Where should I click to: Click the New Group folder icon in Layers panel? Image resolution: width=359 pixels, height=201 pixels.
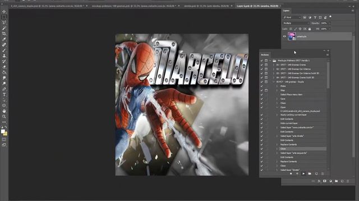coord(337,181)
